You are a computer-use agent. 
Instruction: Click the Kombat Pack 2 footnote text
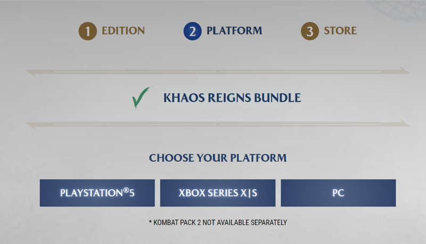[218, 222]
